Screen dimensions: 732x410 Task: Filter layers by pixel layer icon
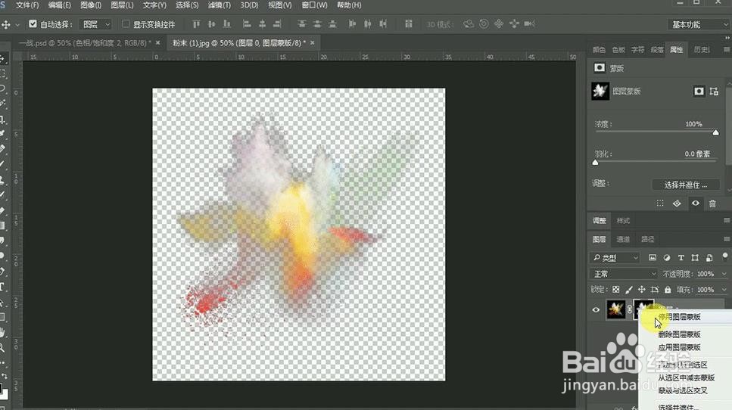pyautogui.click(x=653, y=257)
